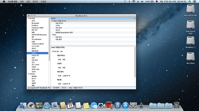This screenshot has width=199, height=111.
Task: Open yellow Notes icon in Dock
Action: click(x=86, y=106)
